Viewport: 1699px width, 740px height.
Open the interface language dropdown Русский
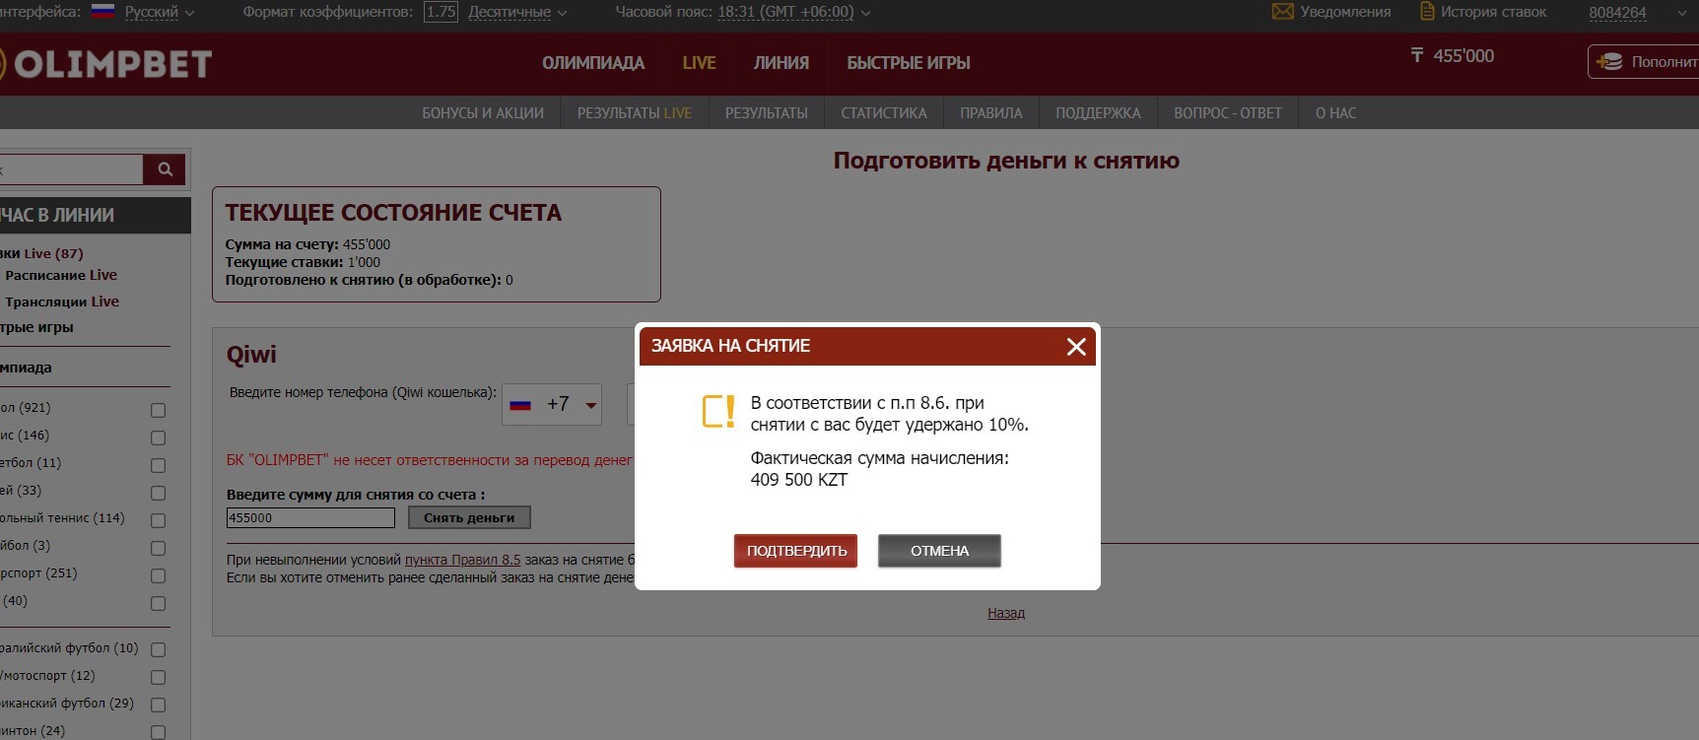(159, 12)
